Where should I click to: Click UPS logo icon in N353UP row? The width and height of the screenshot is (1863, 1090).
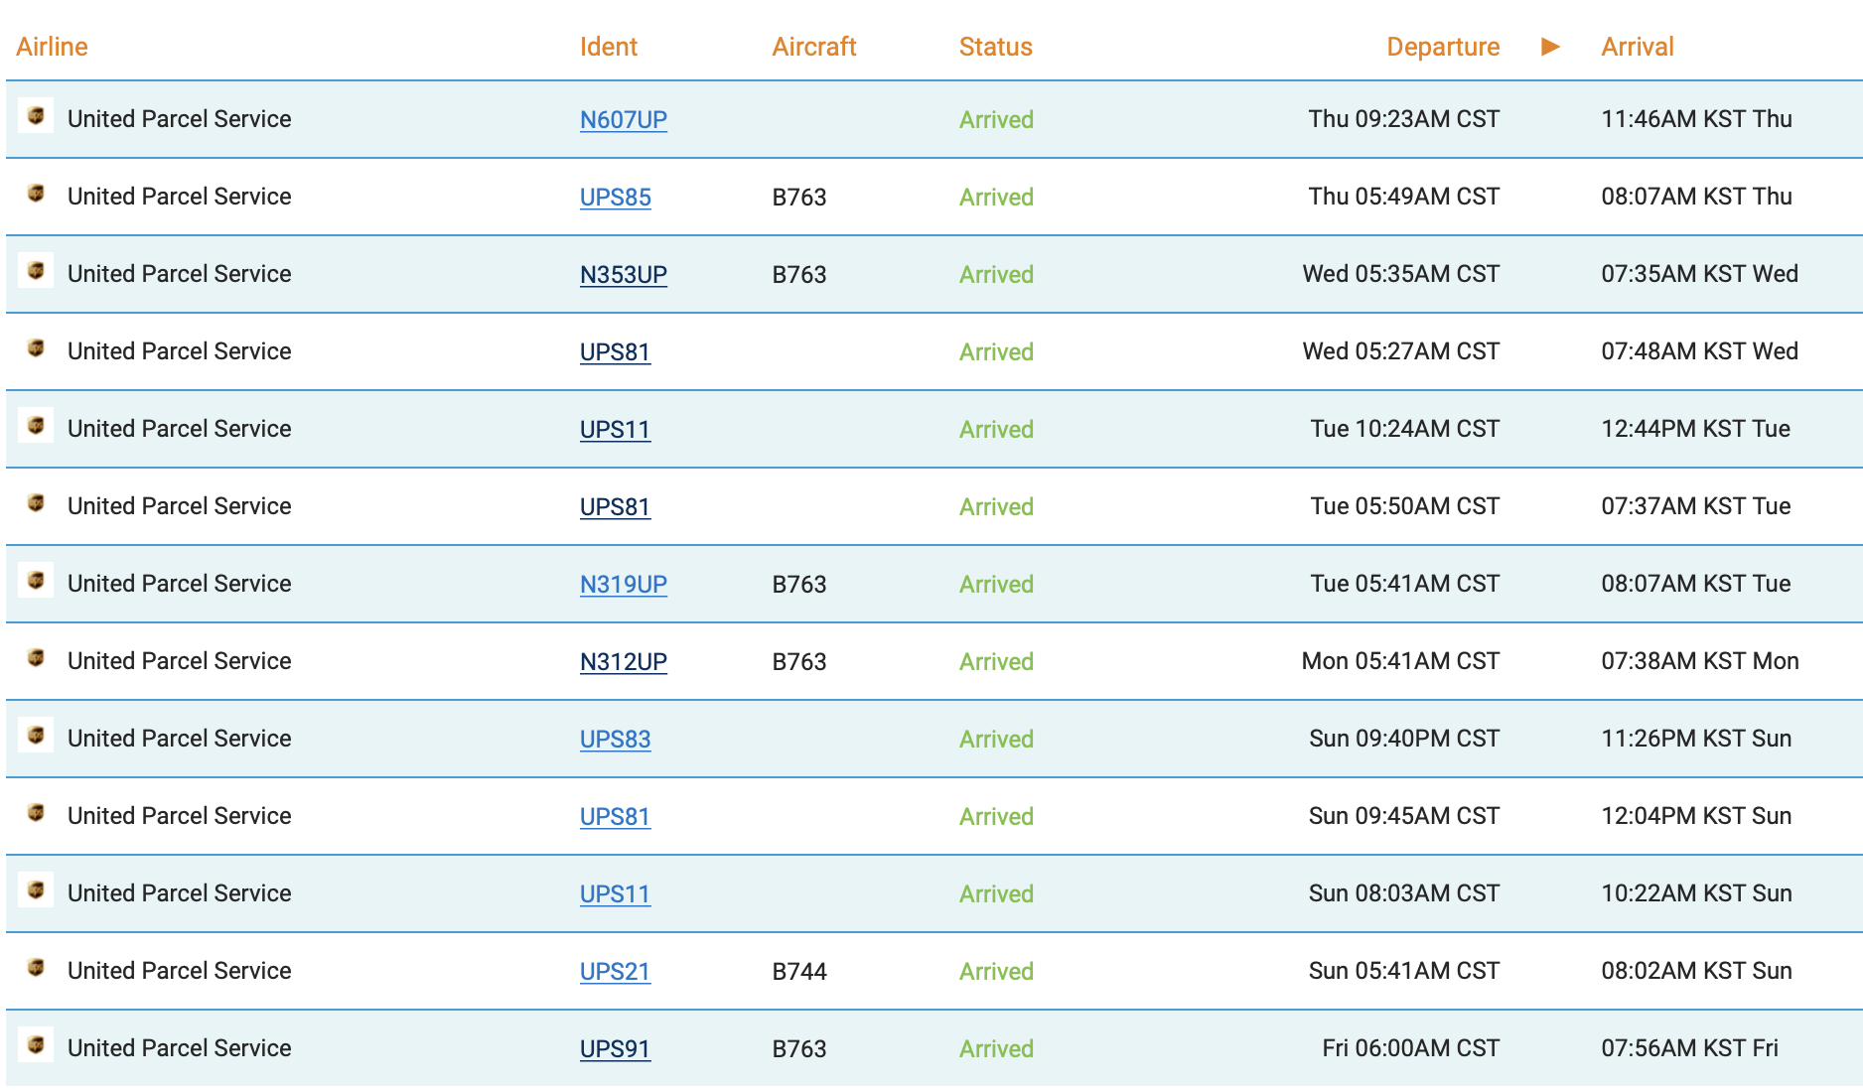(x=36, y=271)
